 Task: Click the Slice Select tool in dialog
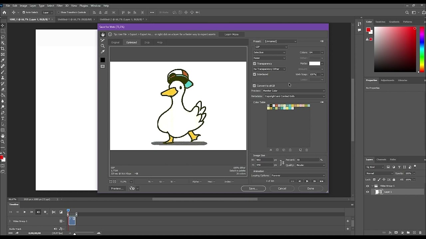(x=103, y=40)
